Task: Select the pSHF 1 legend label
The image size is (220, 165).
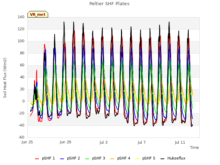Action: coord(48,158)
